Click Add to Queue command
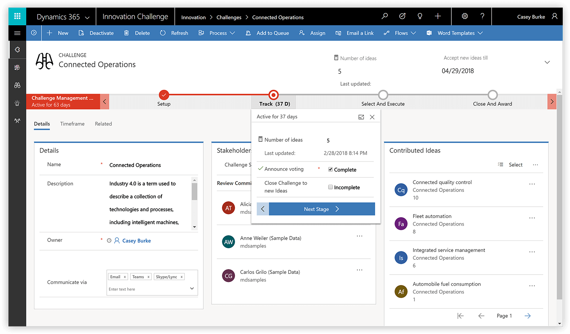This screenshot has width=570, height=334. pyautogui.click(x=267, y=33)
